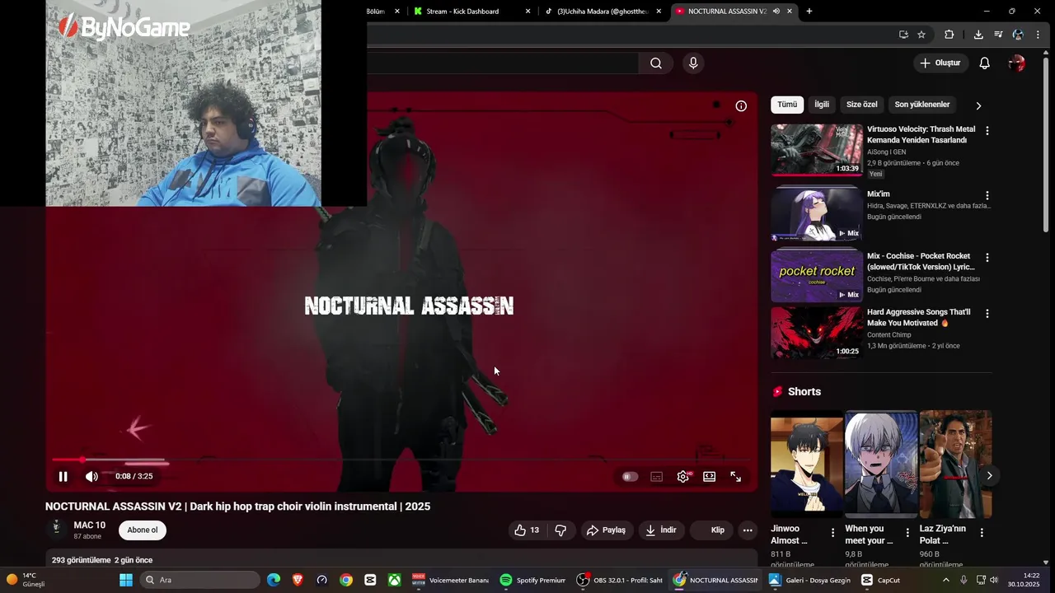The width and height of the screenshot is (1055, 593).
Task: Open browser extensions puzzle icon
Action: tap(949, 35)
